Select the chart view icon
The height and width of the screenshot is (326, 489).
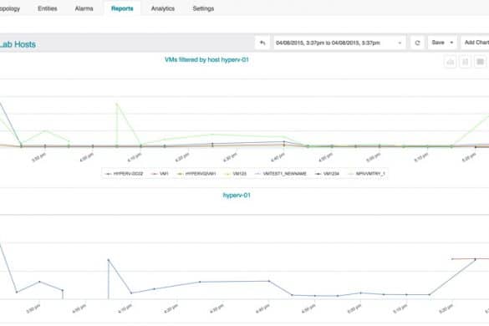tap(451, 62)
